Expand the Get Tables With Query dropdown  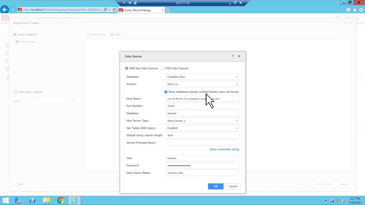(x=202, y=128)
